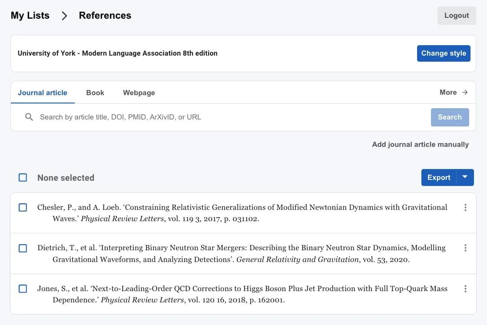
Task: Select the Chesler and Loeb reference checkbox
Action: point(23,208)
